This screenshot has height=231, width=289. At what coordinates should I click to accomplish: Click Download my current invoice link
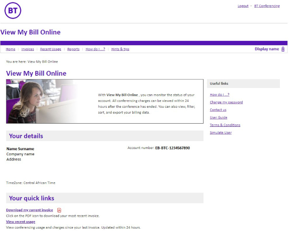pos(29,210)
